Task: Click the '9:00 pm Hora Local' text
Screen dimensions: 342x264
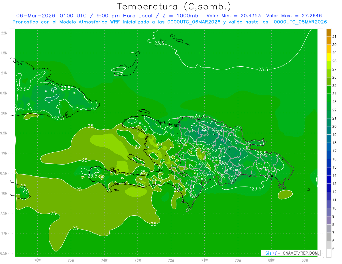Action: coord(125,16)
